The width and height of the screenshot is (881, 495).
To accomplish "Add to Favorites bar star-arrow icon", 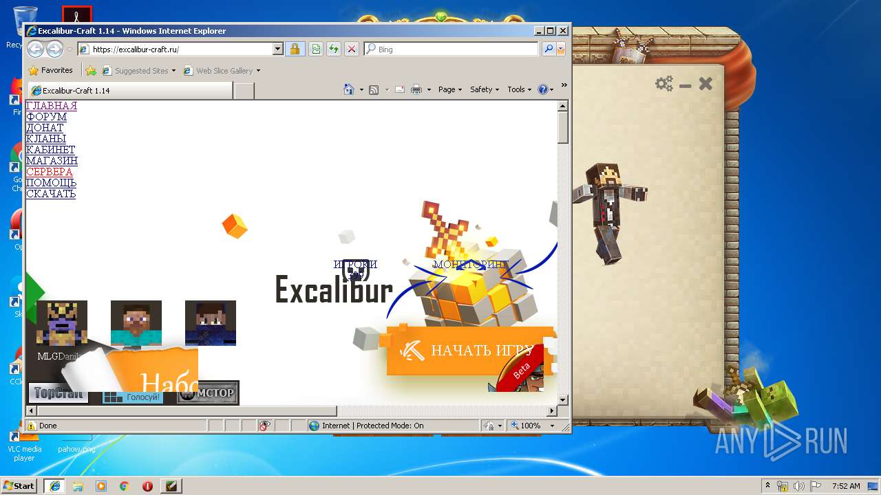I will pyautogui.click(x=90, y=70).
